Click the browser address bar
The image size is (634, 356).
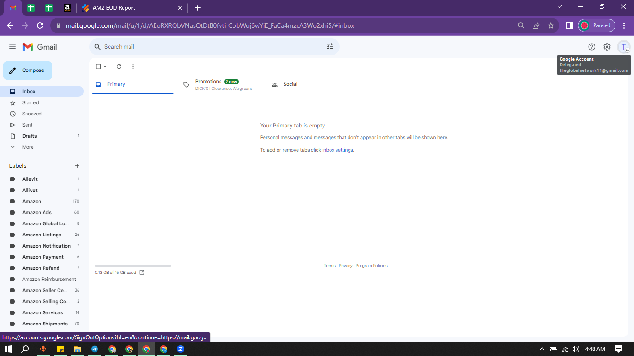click(x=288, y=25)
